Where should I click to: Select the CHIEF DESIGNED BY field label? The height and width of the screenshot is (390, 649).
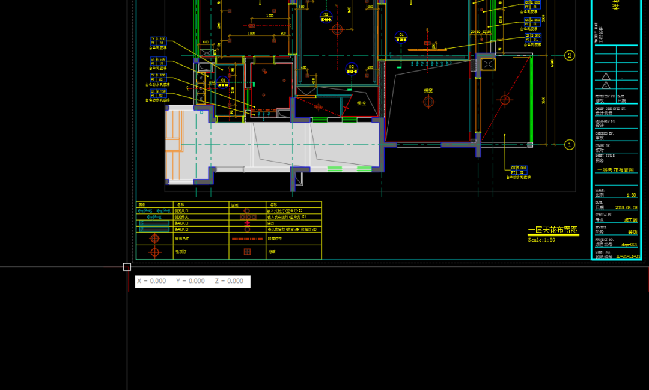(x=611, y=109)
